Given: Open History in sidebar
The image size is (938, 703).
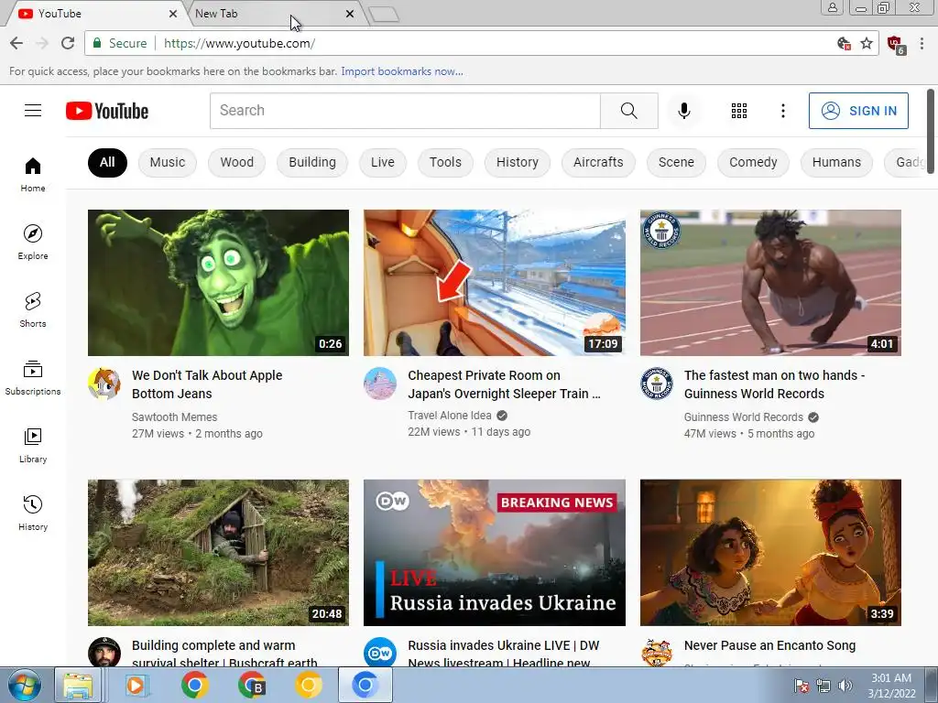Looking at the screenshot, I should click(x=33, y=513).
